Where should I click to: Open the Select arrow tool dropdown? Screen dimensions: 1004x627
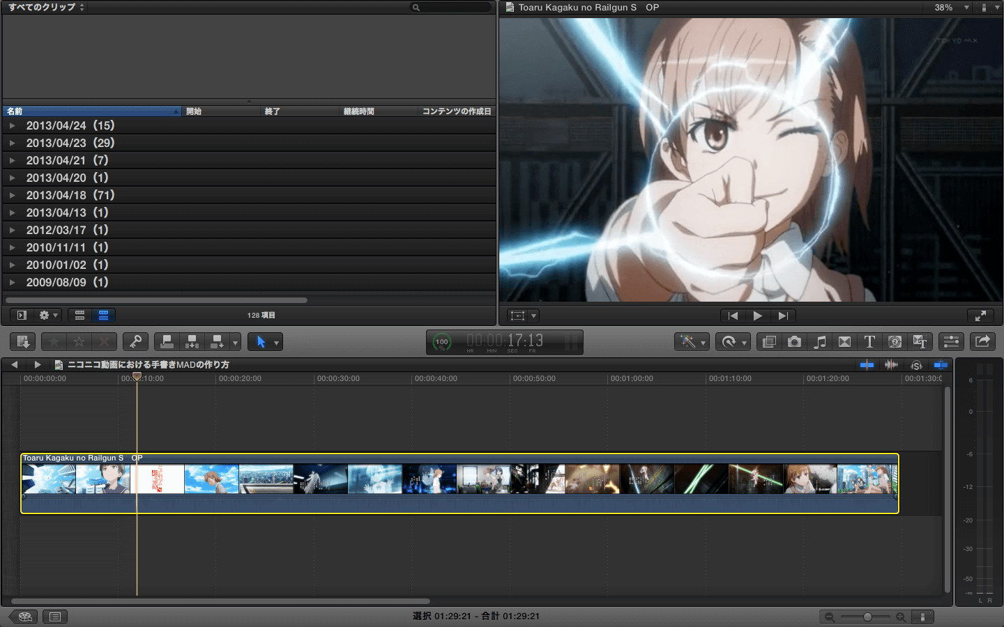[266, 342]
